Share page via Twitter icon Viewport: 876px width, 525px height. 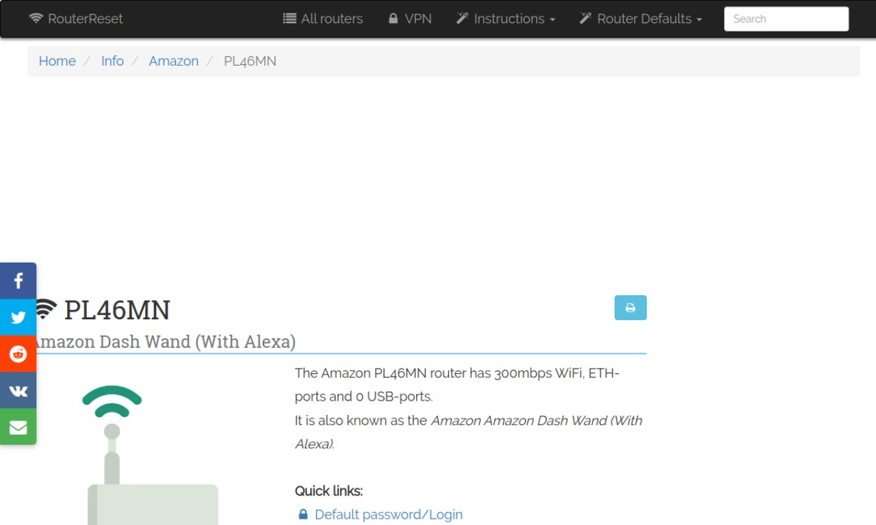click(x=18, y=317)
